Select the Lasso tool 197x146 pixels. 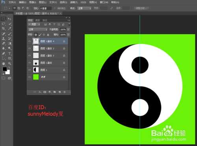click(4, 24)
